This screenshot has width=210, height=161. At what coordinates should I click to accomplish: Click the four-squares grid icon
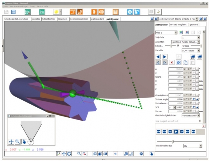coord(178,62)
